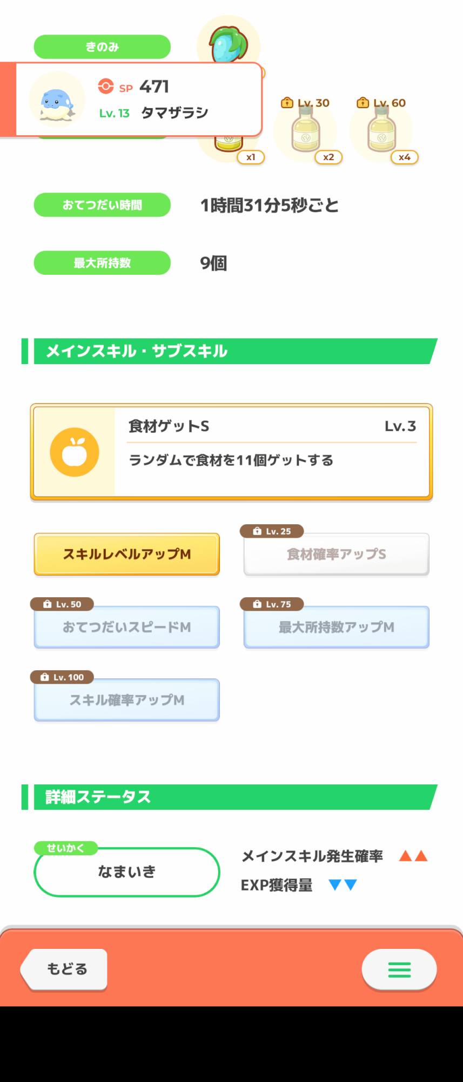Tap the red up-arrows beside メインスキル発生確率
Screen dimensions: 463x1082
point(413,856)
